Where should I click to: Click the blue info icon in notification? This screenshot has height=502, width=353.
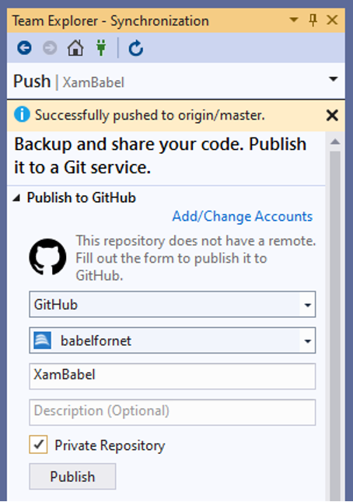[x=22, y=114]
